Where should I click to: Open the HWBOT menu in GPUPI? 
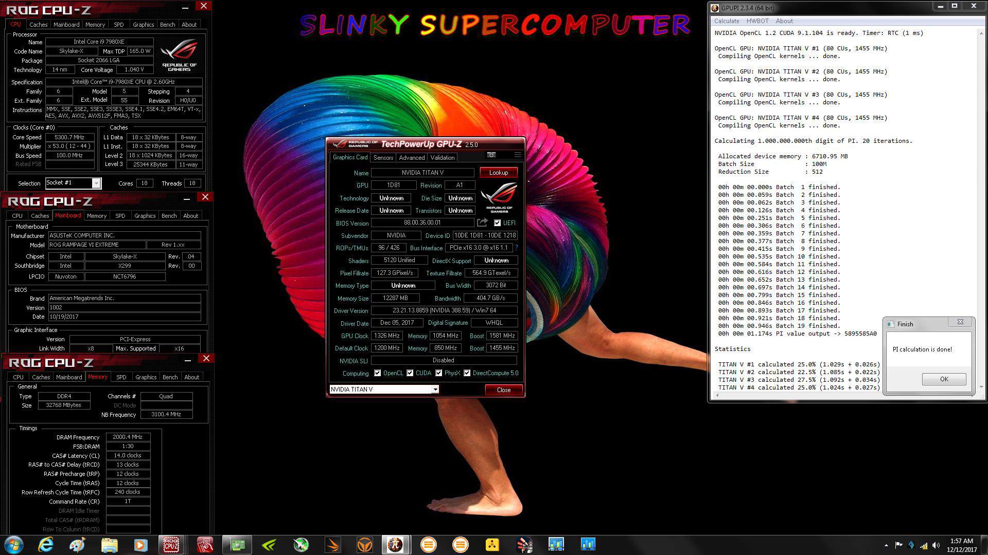click(x=757, y=21)
